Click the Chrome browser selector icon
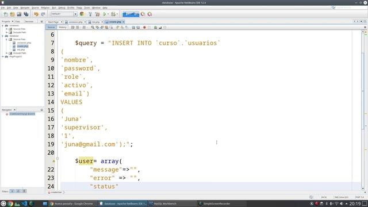368x207 pixels. tap(82, 14)
